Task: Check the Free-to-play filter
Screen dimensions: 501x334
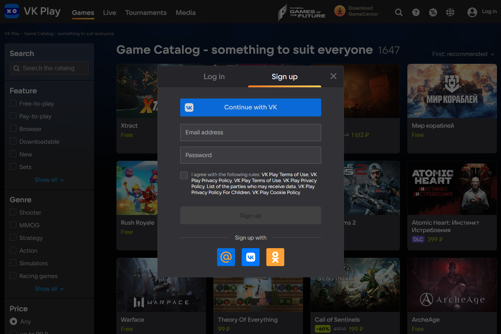Action: pos(13,103)
